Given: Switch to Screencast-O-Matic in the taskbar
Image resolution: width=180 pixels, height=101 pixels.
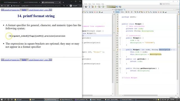Looking at the screenshot, I should coord(127,100).
